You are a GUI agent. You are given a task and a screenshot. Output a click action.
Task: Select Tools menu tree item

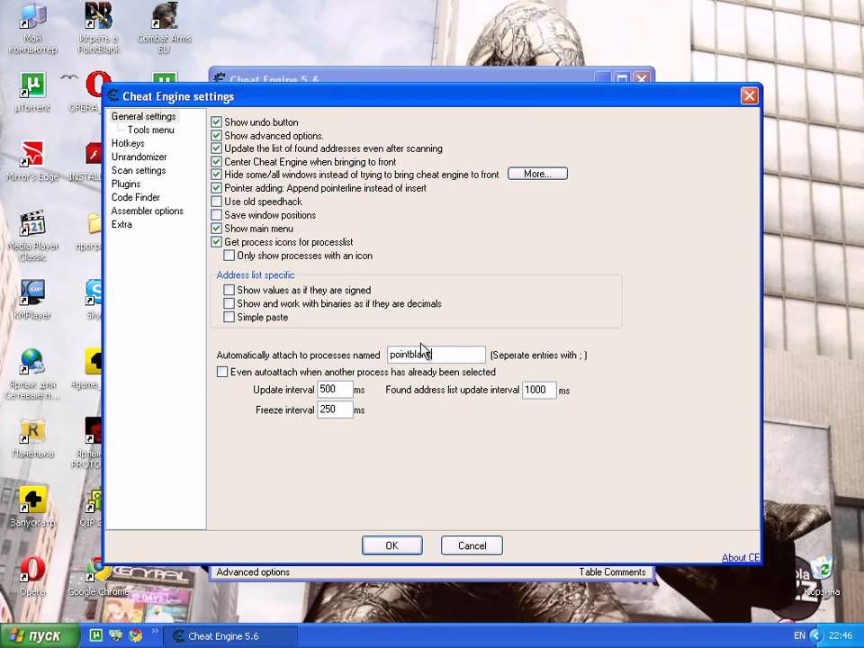150,130
